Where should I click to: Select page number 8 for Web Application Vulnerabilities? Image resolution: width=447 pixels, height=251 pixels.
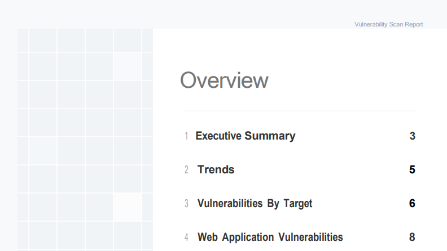click(x=413, y=237)
